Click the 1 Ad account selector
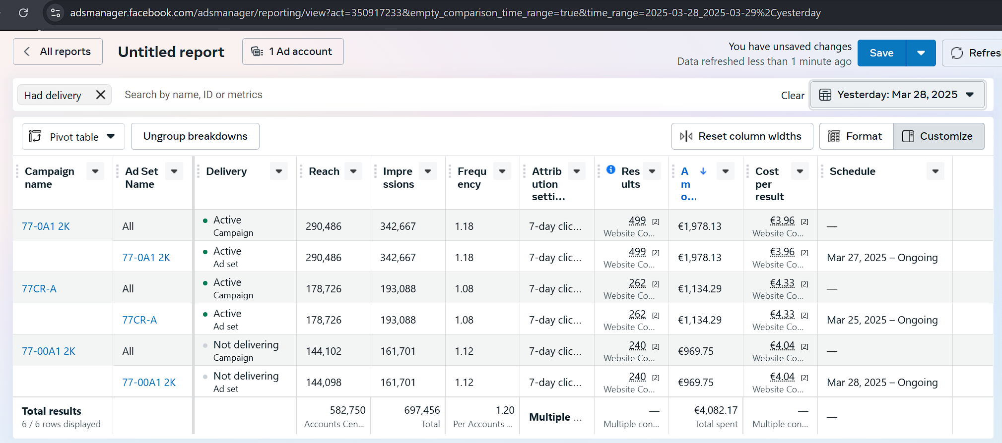Screen dimensions: 1002x443 click(x=292, y=52)
